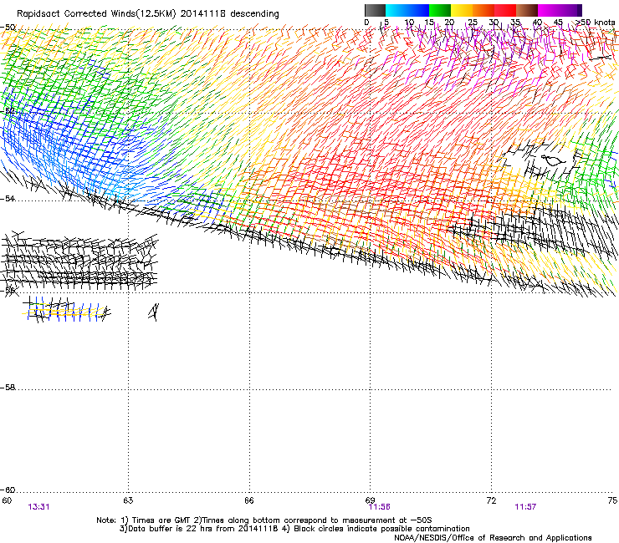The image size is (619, 543).
Task: Click the green 15-20 knots color bar segment
Action: [x=440, y=10]
